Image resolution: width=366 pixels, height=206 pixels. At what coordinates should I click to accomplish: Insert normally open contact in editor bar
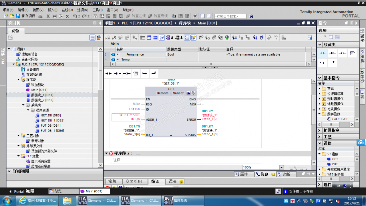108,74
